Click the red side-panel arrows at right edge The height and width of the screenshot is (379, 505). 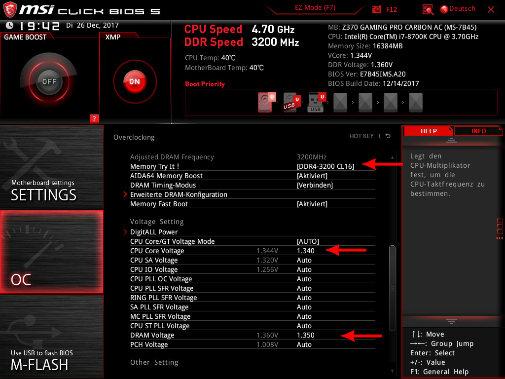coord(500,238)
